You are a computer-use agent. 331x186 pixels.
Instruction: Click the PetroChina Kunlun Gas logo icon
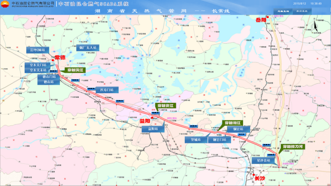click(x=5, y=4)
